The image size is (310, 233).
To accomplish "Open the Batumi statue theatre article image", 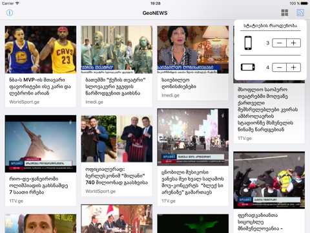I will pos(117,50).
